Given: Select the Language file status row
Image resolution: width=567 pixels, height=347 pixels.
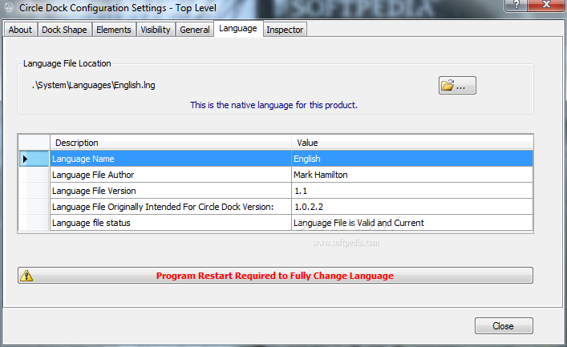Looking at the screenshot, I should 276,223.
